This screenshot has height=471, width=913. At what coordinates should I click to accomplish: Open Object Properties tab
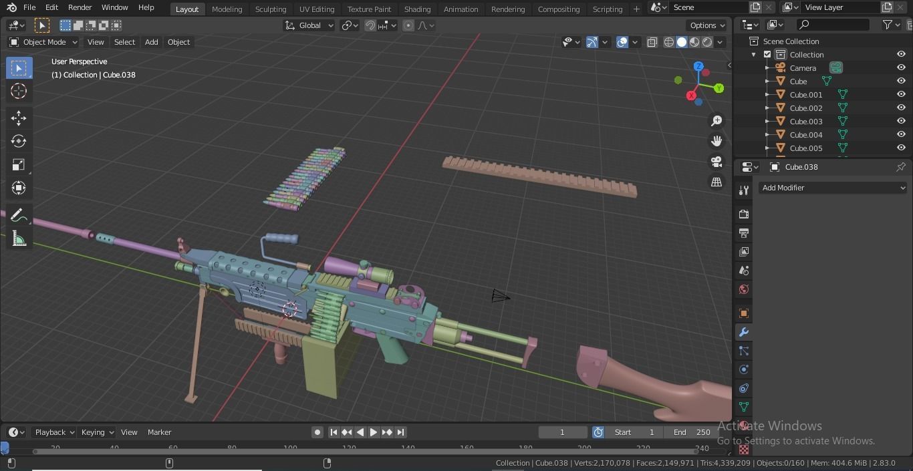point(744,313)
